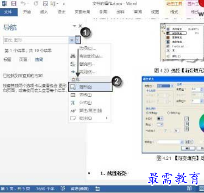The image size is (204, 193).
Task: Click the word count 1660 in status bar
Action: [x=45, y=189]
